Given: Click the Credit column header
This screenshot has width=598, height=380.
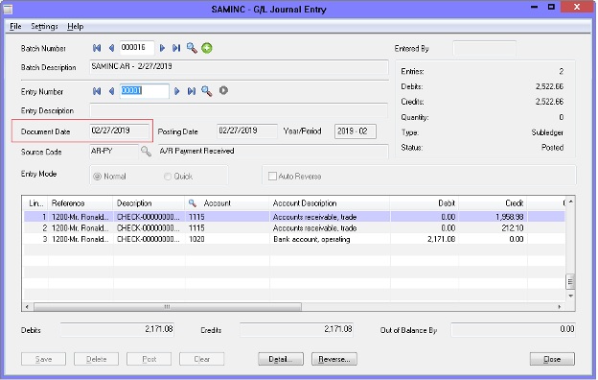Looking at the screenshot, I should pyautogui.click(x=493, y=203).
